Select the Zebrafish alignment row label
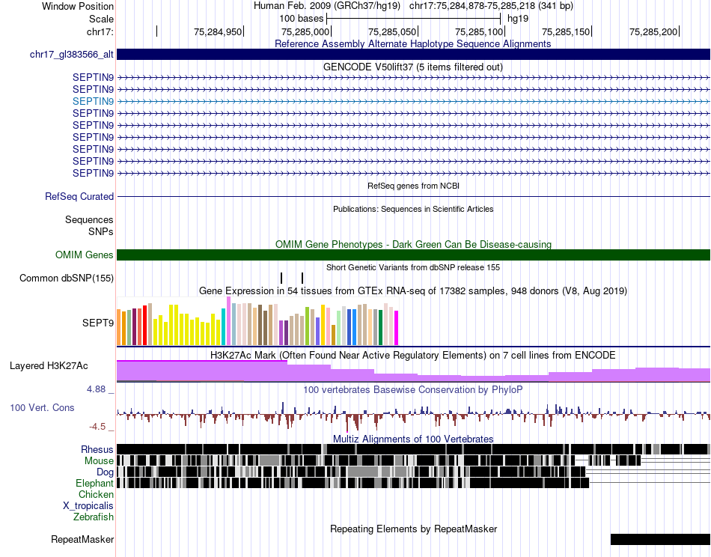The width and height of the screenshot is (711, 557). tap(94, 517)
